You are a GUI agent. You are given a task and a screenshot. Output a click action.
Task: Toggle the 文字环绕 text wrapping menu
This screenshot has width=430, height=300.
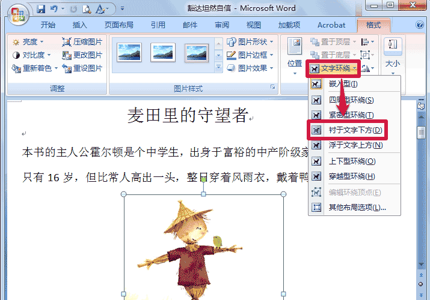tap(333, 68)
